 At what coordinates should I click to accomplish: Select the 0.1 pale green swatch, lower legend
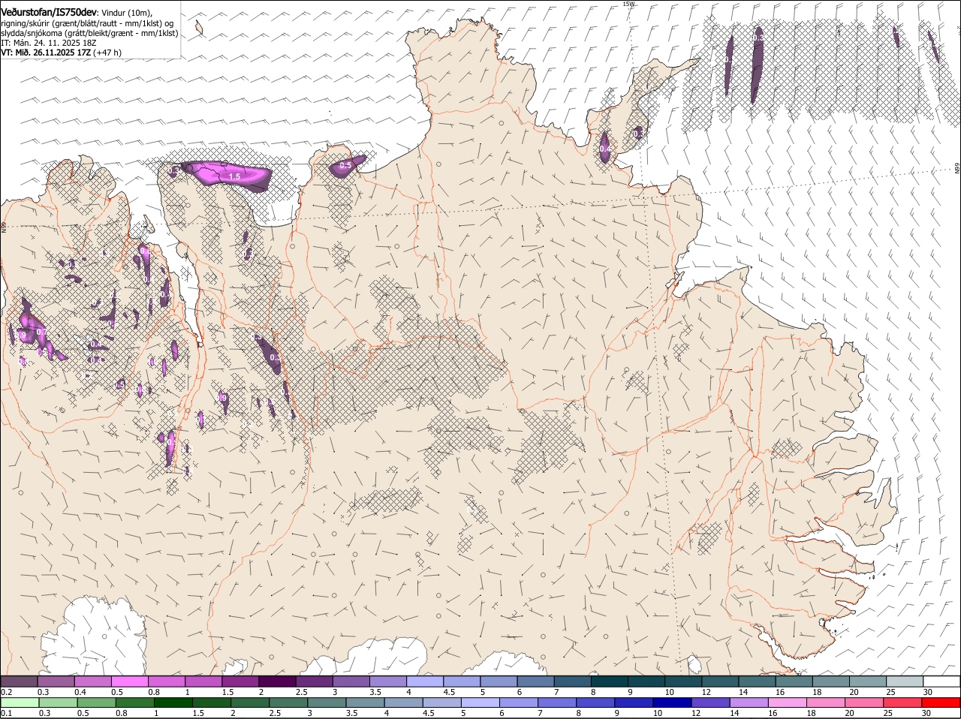pyautogui.click(x=20, y=702)
